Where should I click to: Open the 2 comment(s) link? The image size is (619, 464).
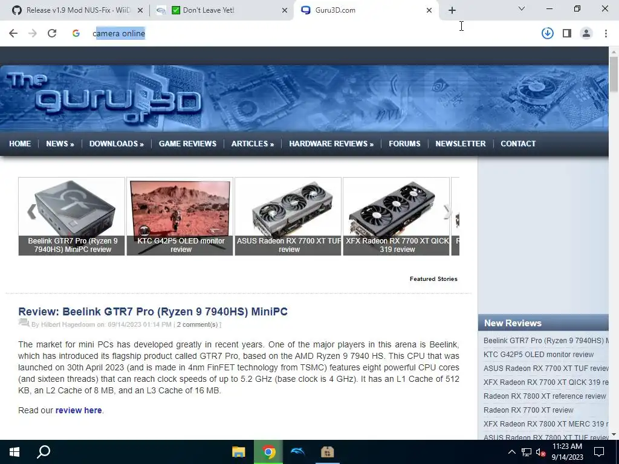(x=198, y=324)
